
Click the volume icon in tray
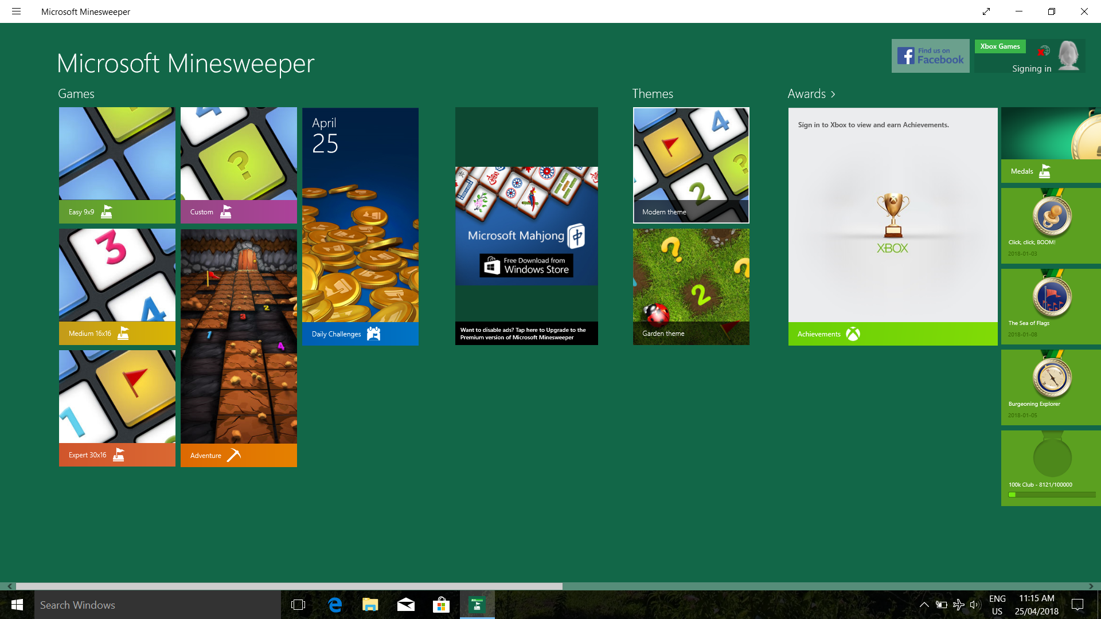(974, 605)
